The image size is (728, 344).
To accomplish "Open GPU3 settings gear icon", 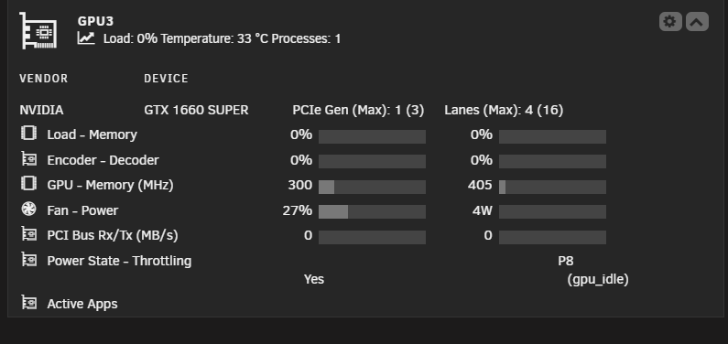I will pos(670,22).
